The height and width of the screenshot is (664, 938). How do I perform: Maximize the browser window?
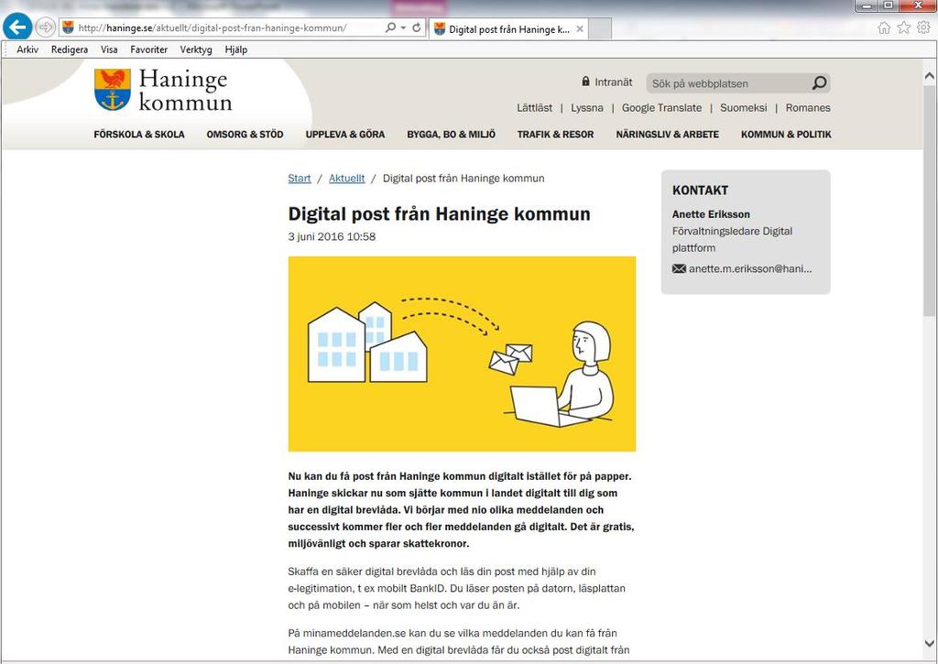pos(889,5)
